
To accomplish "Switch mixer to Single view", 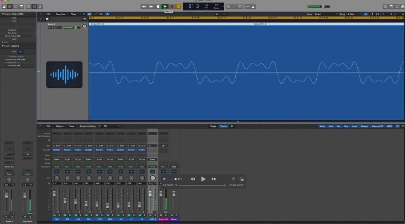I will pos(213,126).
